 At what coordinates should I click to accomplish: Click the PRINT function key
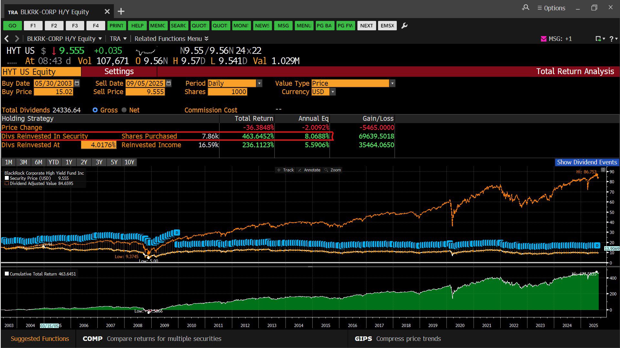[116, 25]
